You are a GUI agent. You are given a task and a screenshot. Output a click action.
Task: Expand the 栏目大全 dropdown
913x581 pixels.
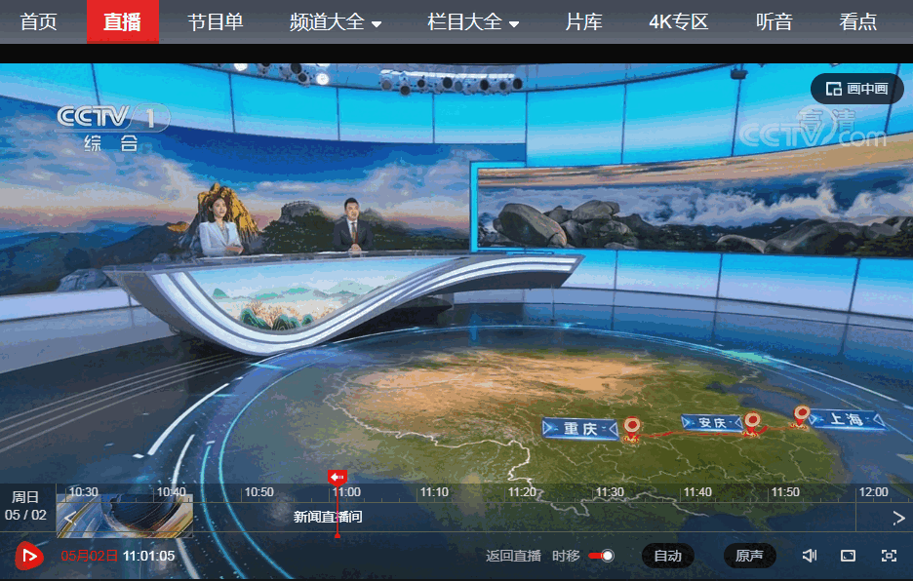[472, 21]
